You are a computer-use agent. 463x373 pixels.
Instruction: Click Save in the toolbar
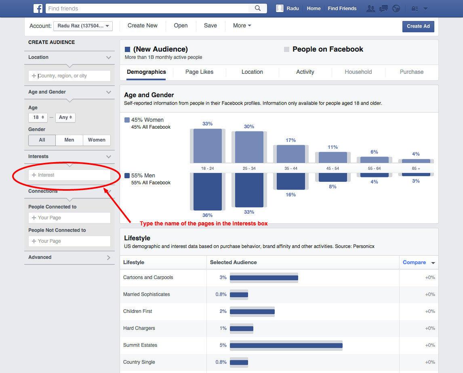(x=210, y=26)
